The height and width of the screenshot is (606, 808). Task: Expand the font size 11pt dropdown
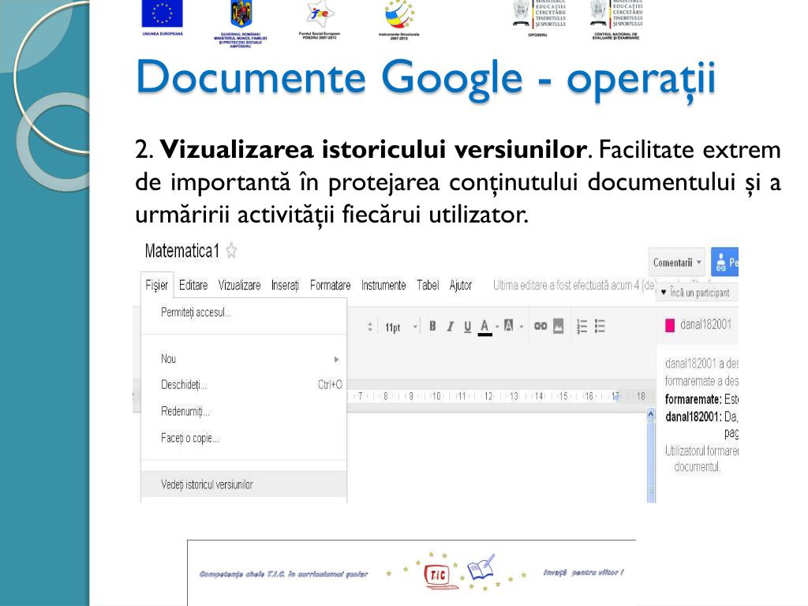[x=415, y=327]
